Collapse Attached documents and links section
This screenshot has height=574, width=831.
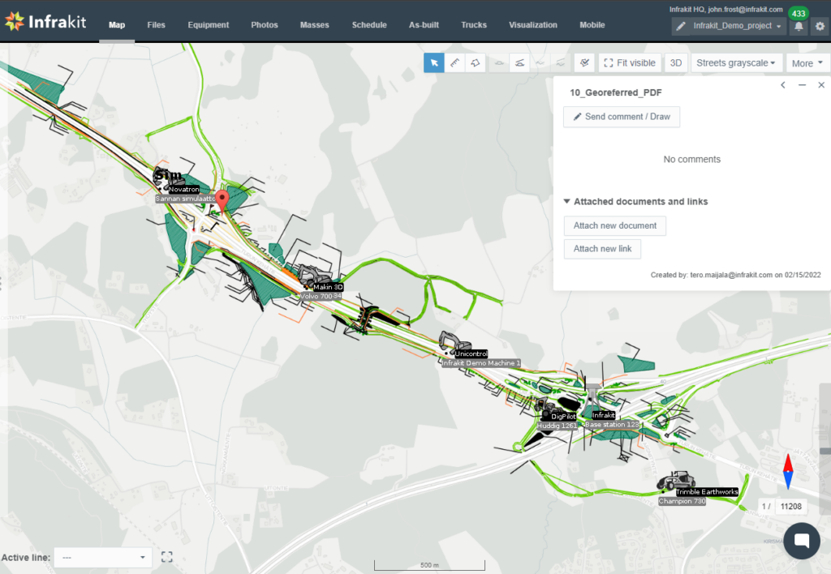pos(567,202)
